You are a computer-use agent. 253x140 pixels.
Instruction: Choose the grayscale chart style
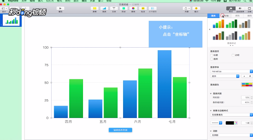[x=232, y=36]
